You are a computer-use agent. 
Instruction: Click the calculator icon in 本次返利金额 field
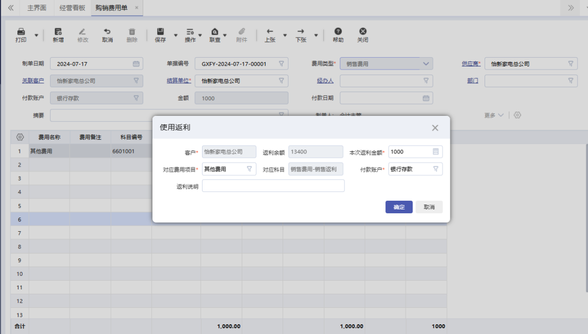pyautogui.click(x=436, y=152)
